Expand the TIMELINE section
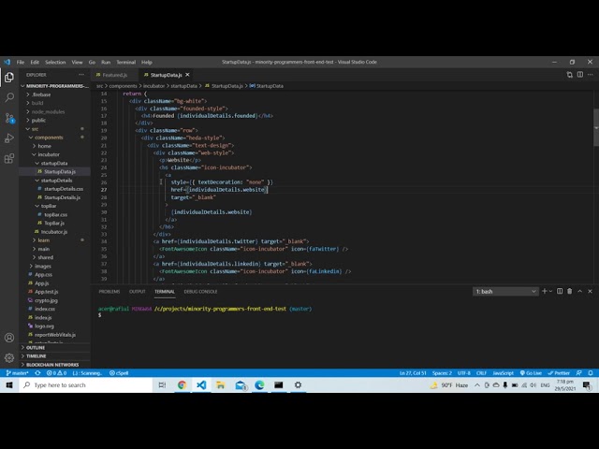Image resolution: width=599 pixels, height=449 pixels. tap(36, 355)
